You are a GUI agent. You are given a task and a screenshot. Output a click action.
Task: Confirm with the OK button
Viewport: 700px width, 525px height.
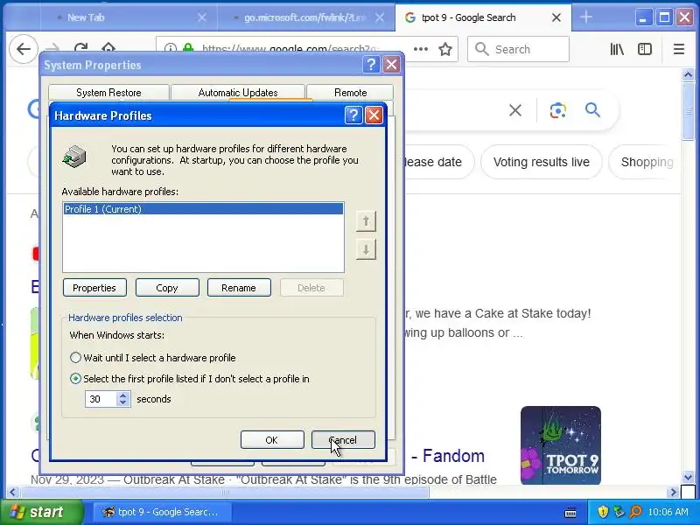point(272,440)
